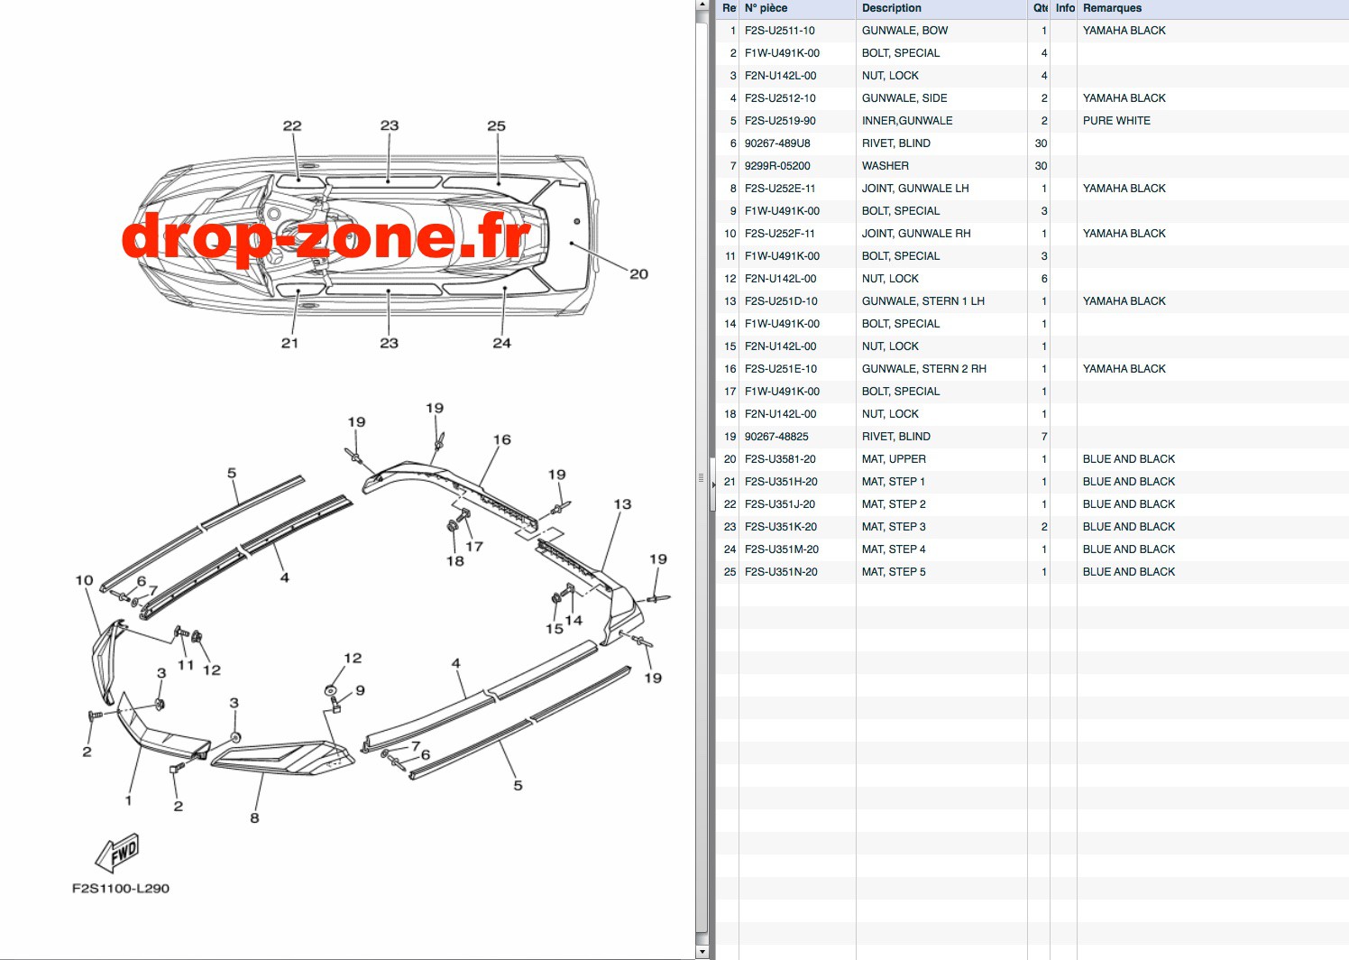This screenshot has width=1349, height=960.
Task: Select part number 90267-489U8
Action: pyautogui.click(x=777, y=143)
